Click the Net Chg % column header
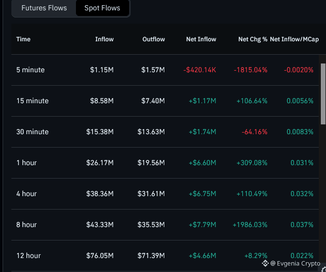Viewport: 326px width, 272px height. pyautogui.click(x=253, y=39)
